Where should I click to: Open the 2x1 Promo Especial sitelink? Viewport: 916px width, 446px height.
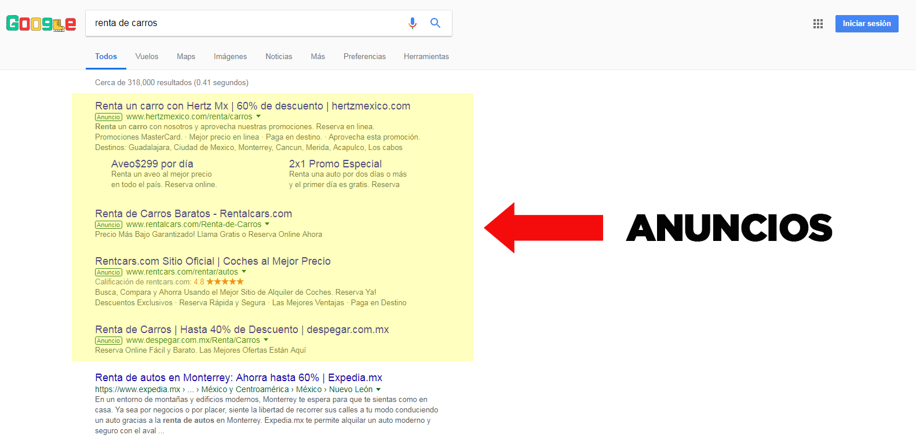click(x=335, y=164)
